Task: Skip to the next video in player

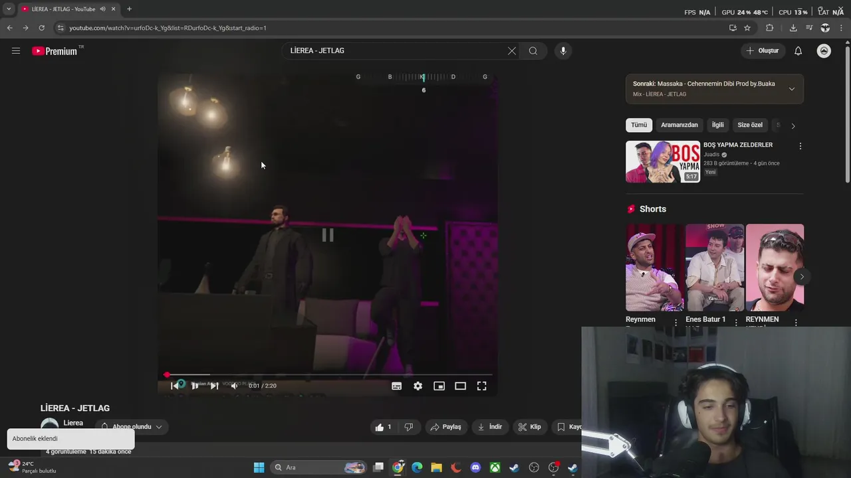Action: pos(215,386)
